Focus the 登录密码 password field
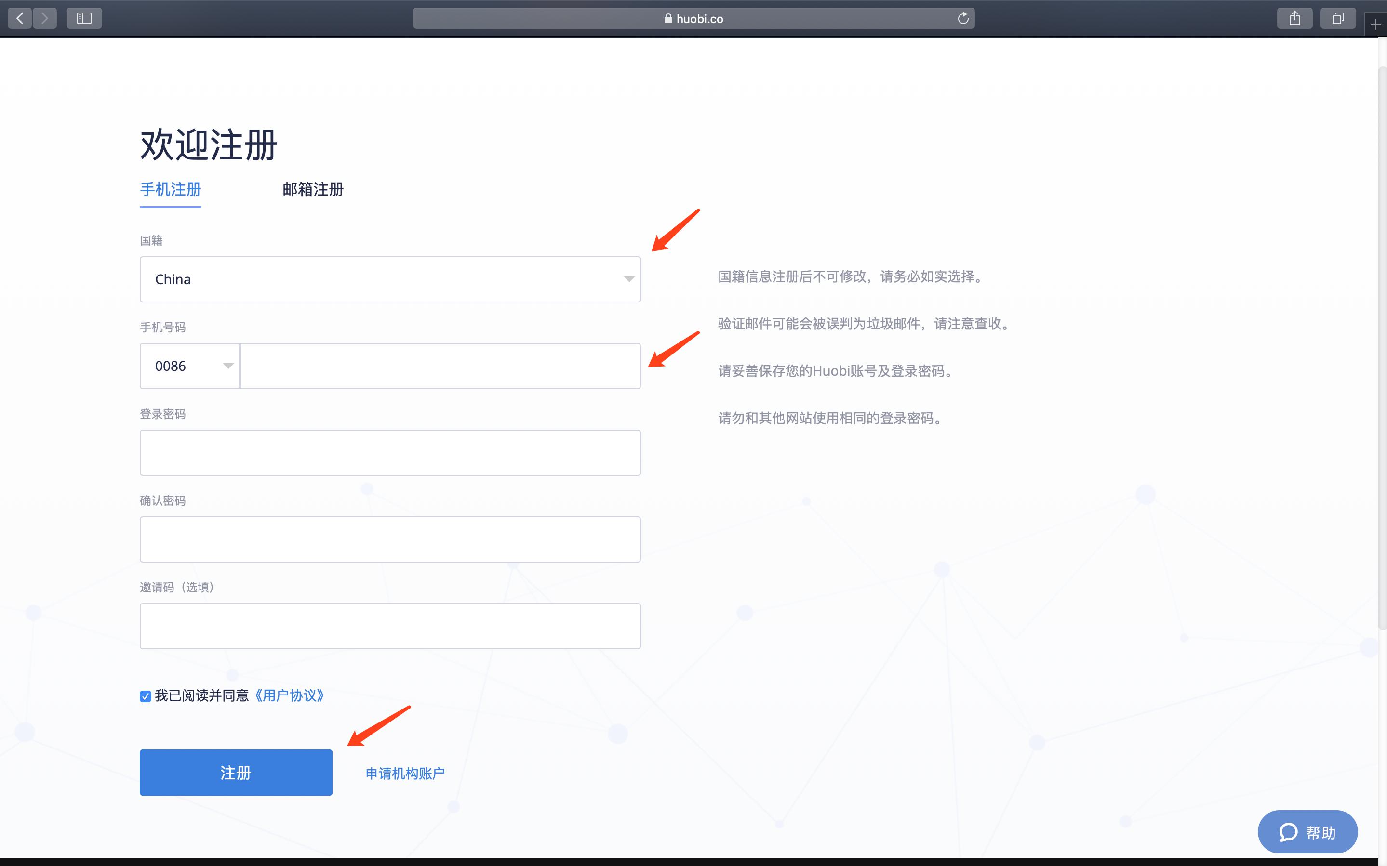The image size is (1387, 866). (390, 452)
